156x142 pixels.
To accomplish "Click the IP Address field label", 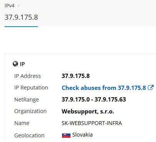I will point(27,76).
